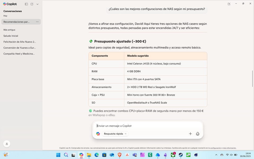Viewport: 254px width, 159px height.
Task: Open the configuración link in footer
Action: click(x=215, y=148)
